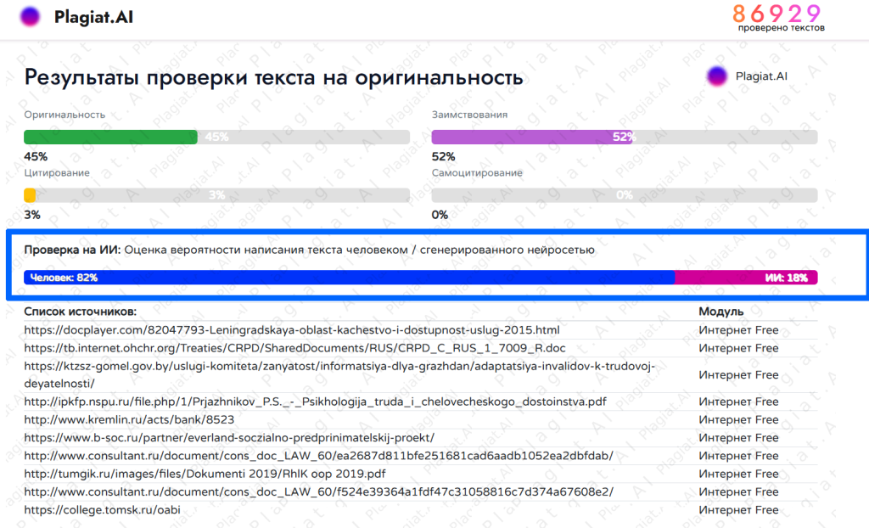Open the college.tomsk.ru/oabi source link

[102, 509]
